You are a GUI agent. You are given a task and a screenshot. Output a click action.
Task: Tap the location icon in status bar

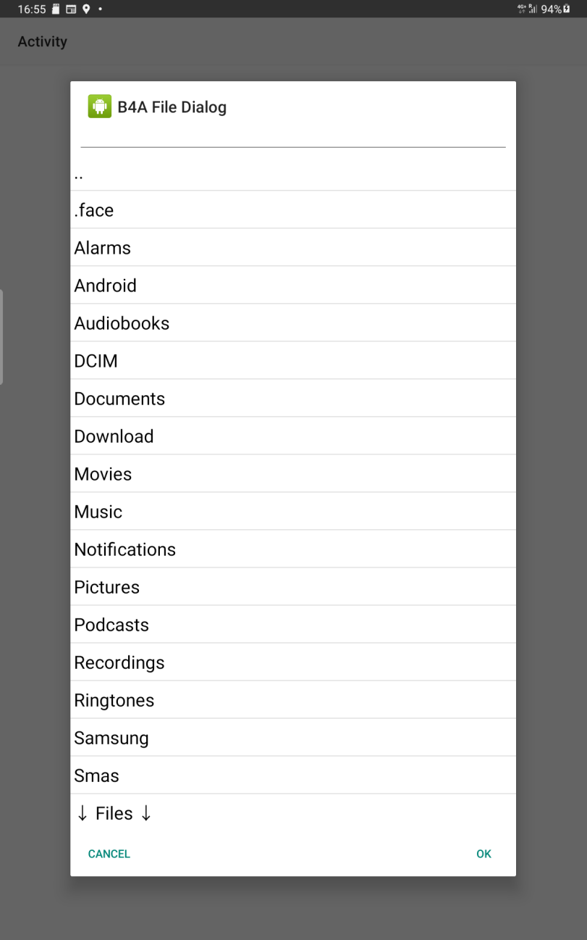point(85,9)
